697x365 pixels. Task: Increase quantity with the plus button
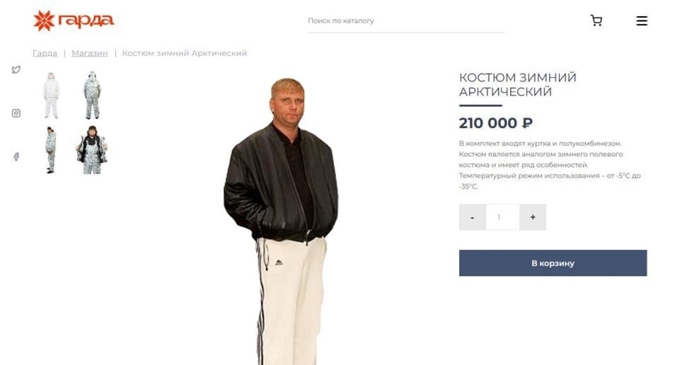[x=533, y=217]
